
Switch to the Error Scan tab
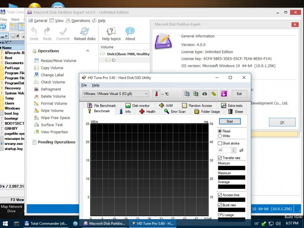175,111
